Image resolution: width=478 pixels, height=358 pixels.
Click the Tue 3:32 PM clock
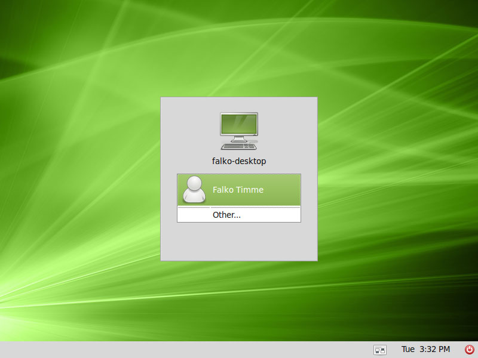(425, 349)
